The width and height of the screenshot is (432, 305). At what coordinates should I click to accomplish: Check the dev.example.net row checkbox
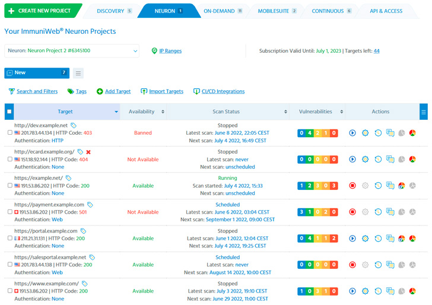click(10, 132)
